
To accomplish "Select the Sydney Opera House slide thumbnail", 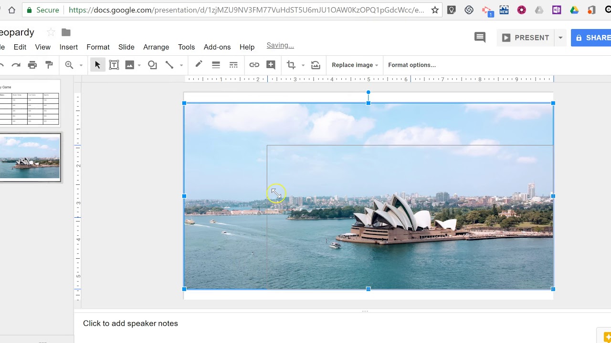I will click(x=30, y=158).
